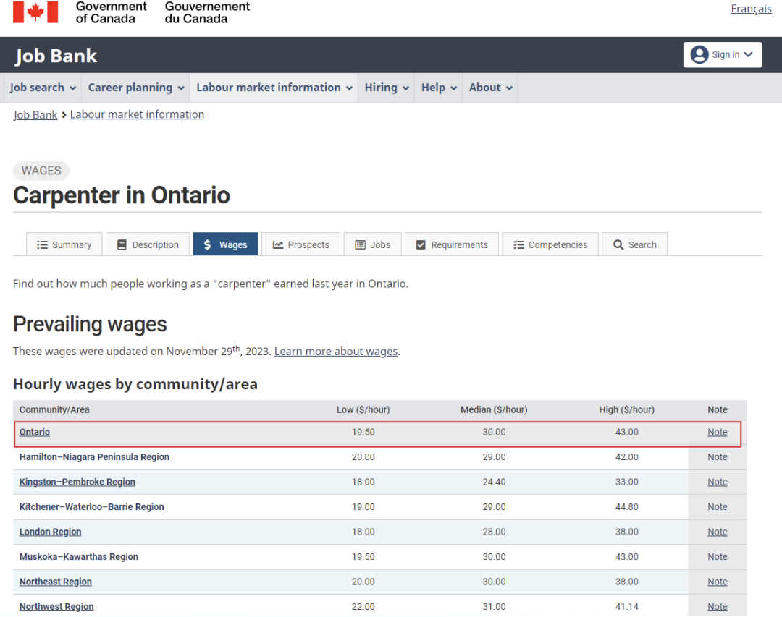Open Northeast Region link

pyautogui.click(x=55, y=582)
